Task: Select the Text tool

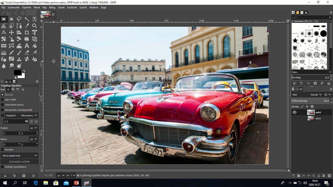Action: pos(27,46)
